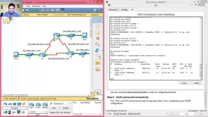The width and height of the screenshot is (208, 117).
Task: Click Set Tiled Background
Action: point(77,15)
